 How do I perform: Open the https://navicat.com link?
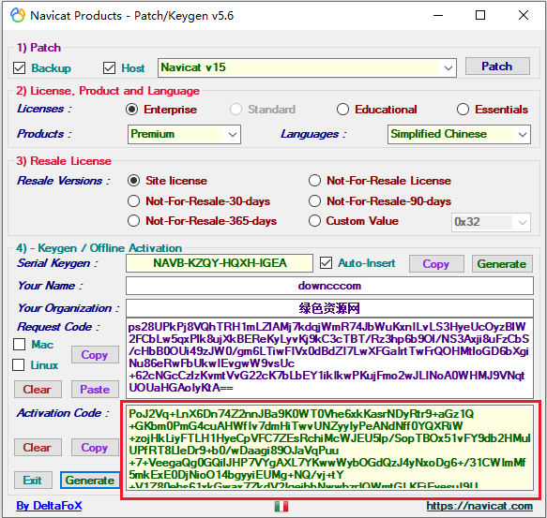tap(479, 506)
